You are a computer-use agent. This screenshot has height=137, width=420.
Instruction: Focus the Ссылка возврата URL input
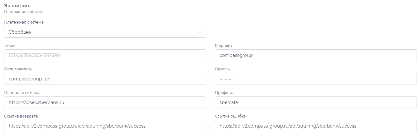click(x=105, y=126)
